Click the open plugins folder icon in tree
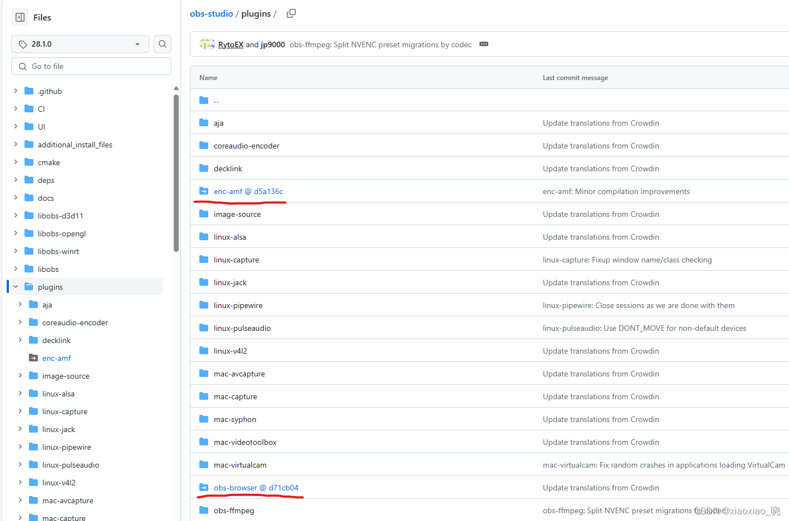 pos(29,286)
